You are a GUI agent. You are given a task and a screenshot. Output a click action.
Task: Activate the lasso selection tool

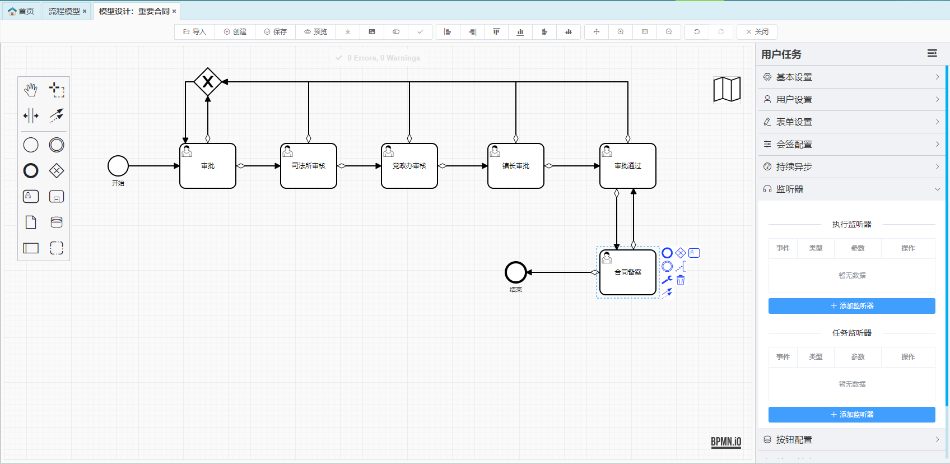[x=57, y=90]
